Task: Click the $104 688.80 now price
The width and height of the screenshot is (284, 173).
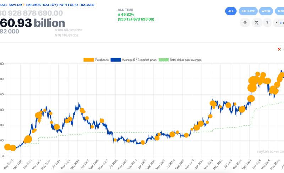Action: pos(69,30)
